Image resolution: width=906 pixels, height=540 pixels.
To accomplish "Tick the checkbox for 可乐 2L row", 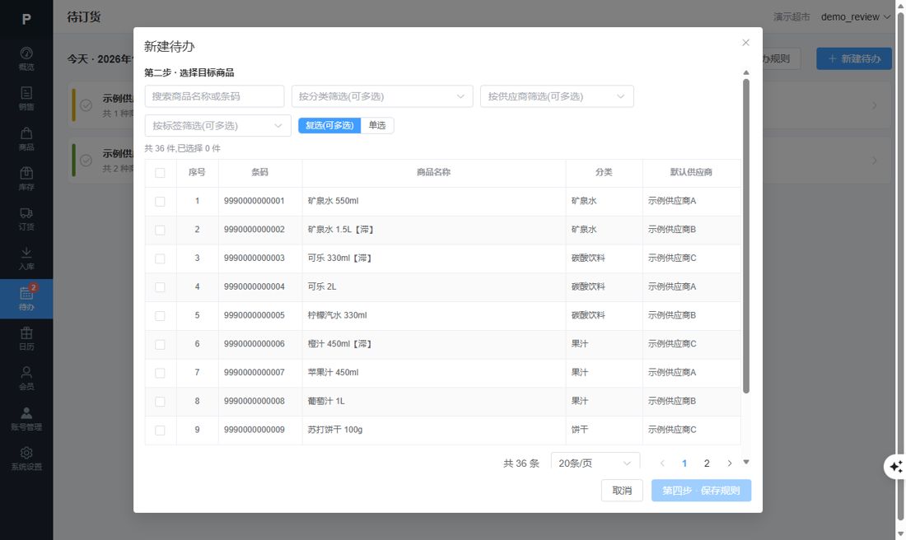I will [x=160, y=287].
